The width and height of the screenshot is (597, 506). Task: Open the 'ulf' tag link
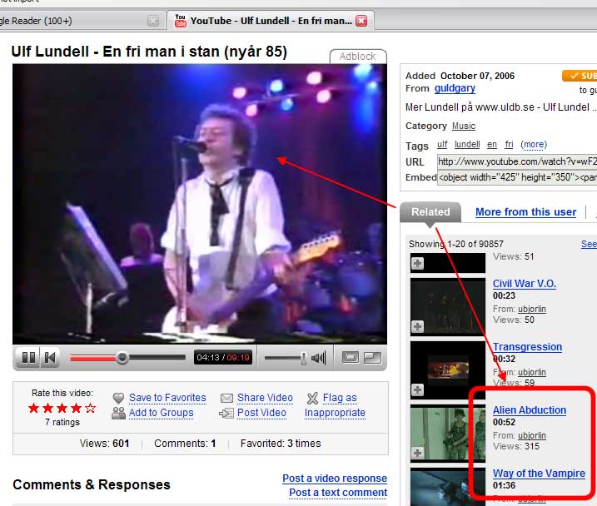click(442, 145)
